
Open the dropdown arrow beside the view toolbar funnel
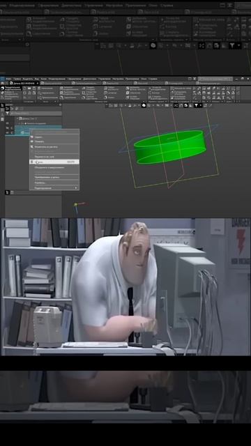tap(200, 105)
